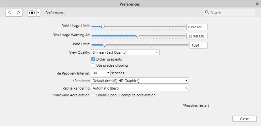Click the RAM Usage Limit slider handle
Screen dimensions: 261x126
tap(103, 27)
